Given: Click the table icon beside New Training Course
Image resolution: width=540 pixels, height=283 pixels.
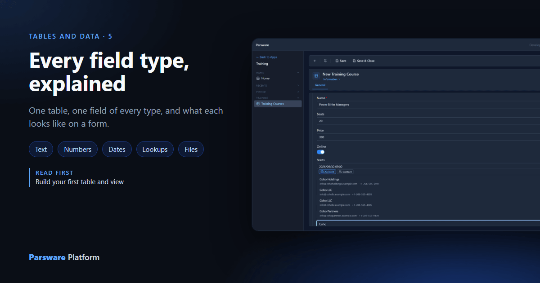Looking at the screenshot, I should 316,76.
